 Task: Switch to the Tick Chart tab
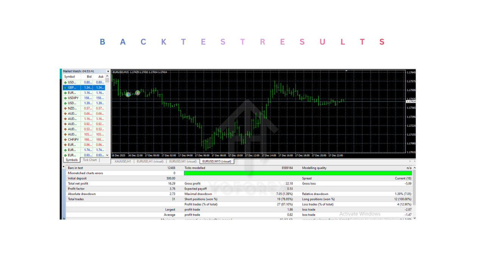(x=90, y=160)
